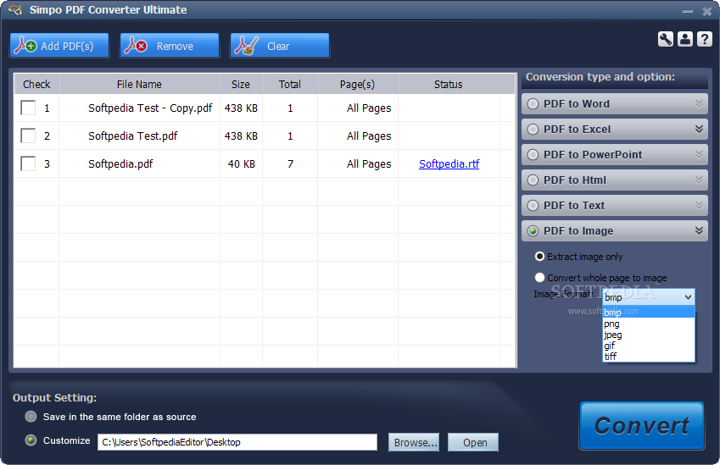The width and height of the screenshot is (720, 465).
Task: Expand the PDF to Excel options chevron
Action: tap(699, 129)
